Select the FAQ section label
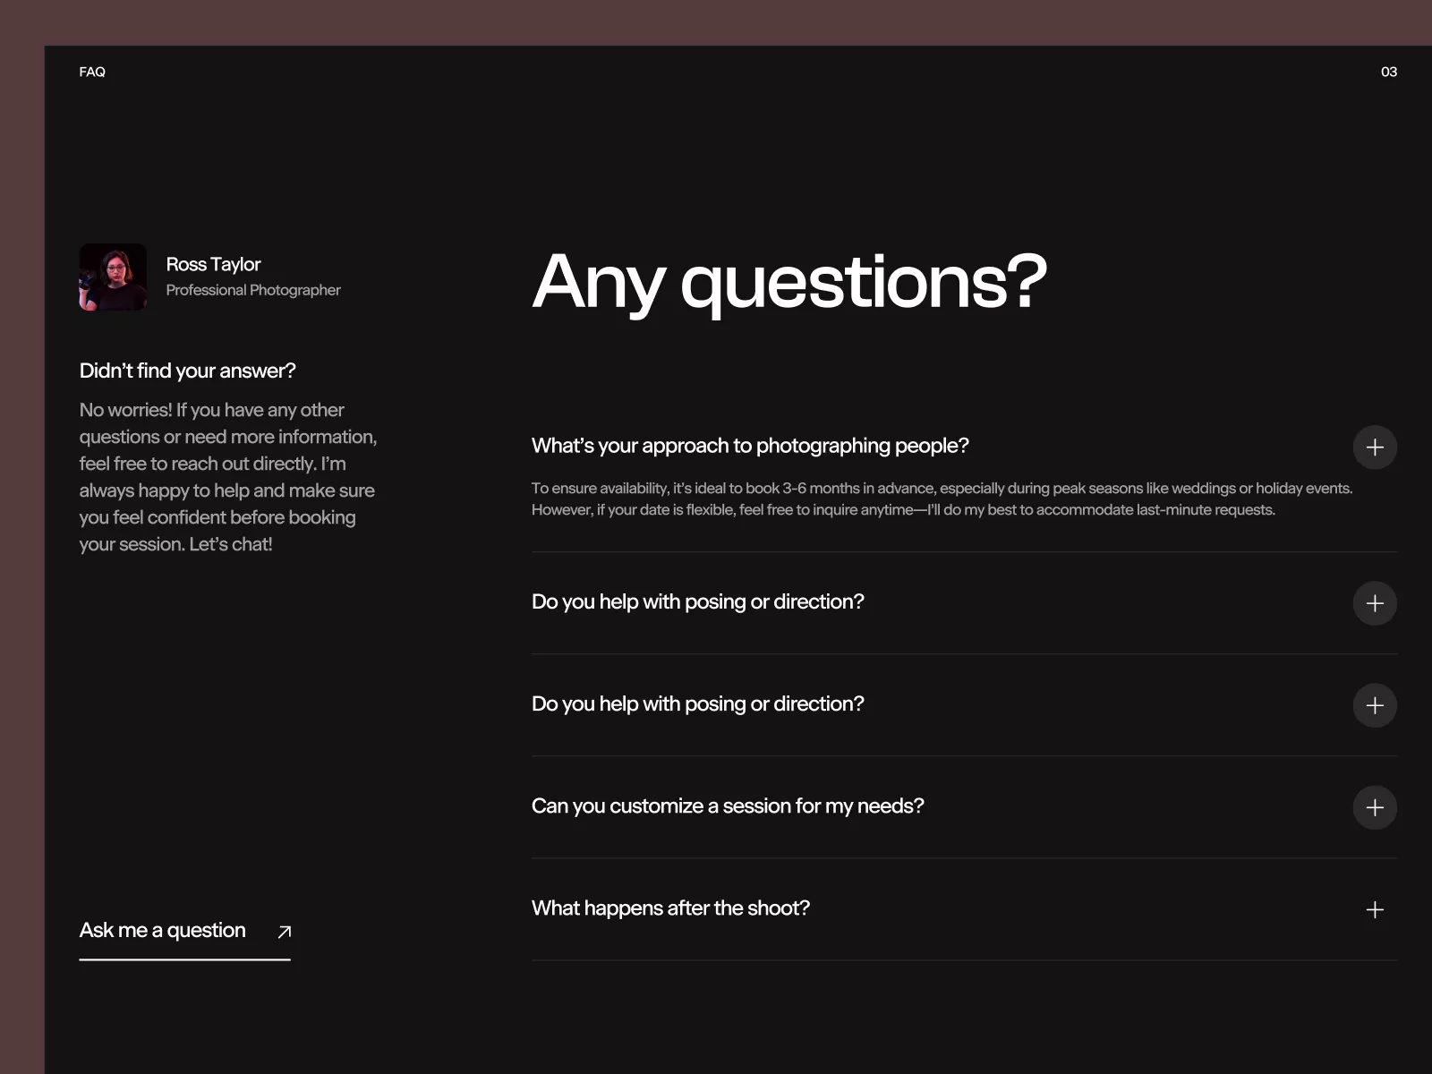The height and width of the screenshot is (1074, 1432). [92, 72]
